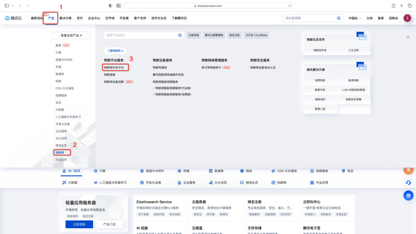Click the search magnifier in the top nav
Viewport: 416px width, 234px height.
pyautogui.click(x=339, y=18)
